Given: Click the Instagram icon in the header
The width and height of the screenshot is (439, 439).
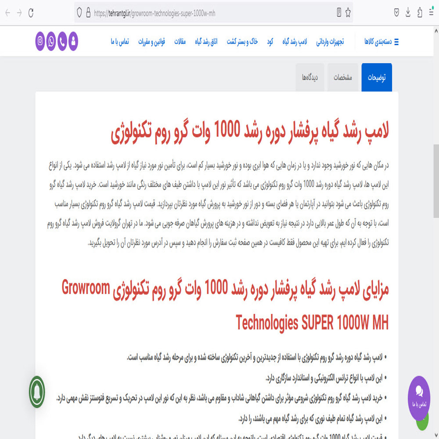Looking at the screenshot, I should pyautogui.click(x=40, y=42).
